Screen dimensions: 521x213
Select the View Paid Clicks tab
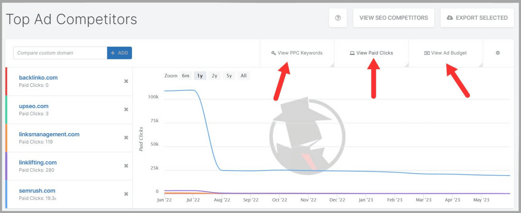coord(371,53)
